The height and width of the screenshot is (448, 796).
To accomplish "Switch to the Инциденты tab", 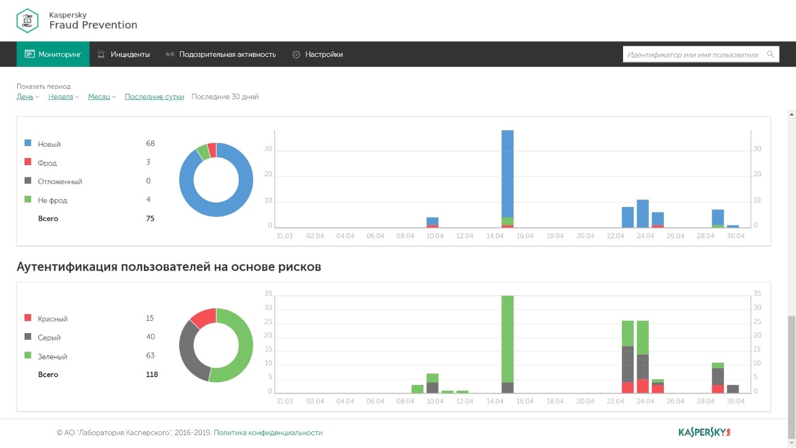I will click(124, 54).
